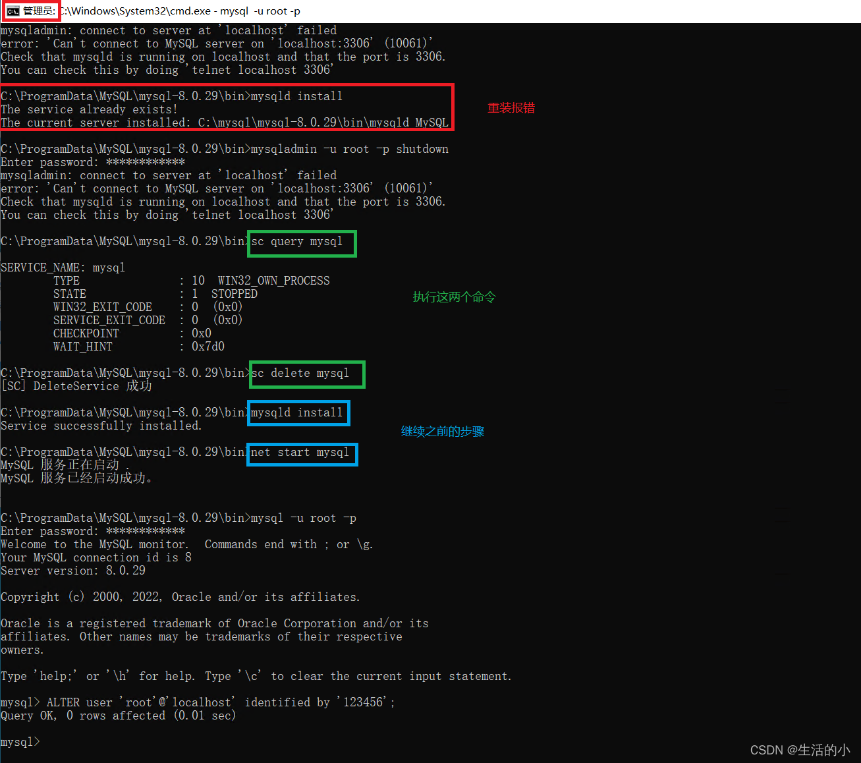Screen dimensions: 861x763
Task: Click the 'net start mysql' command text
Action: 300,452
